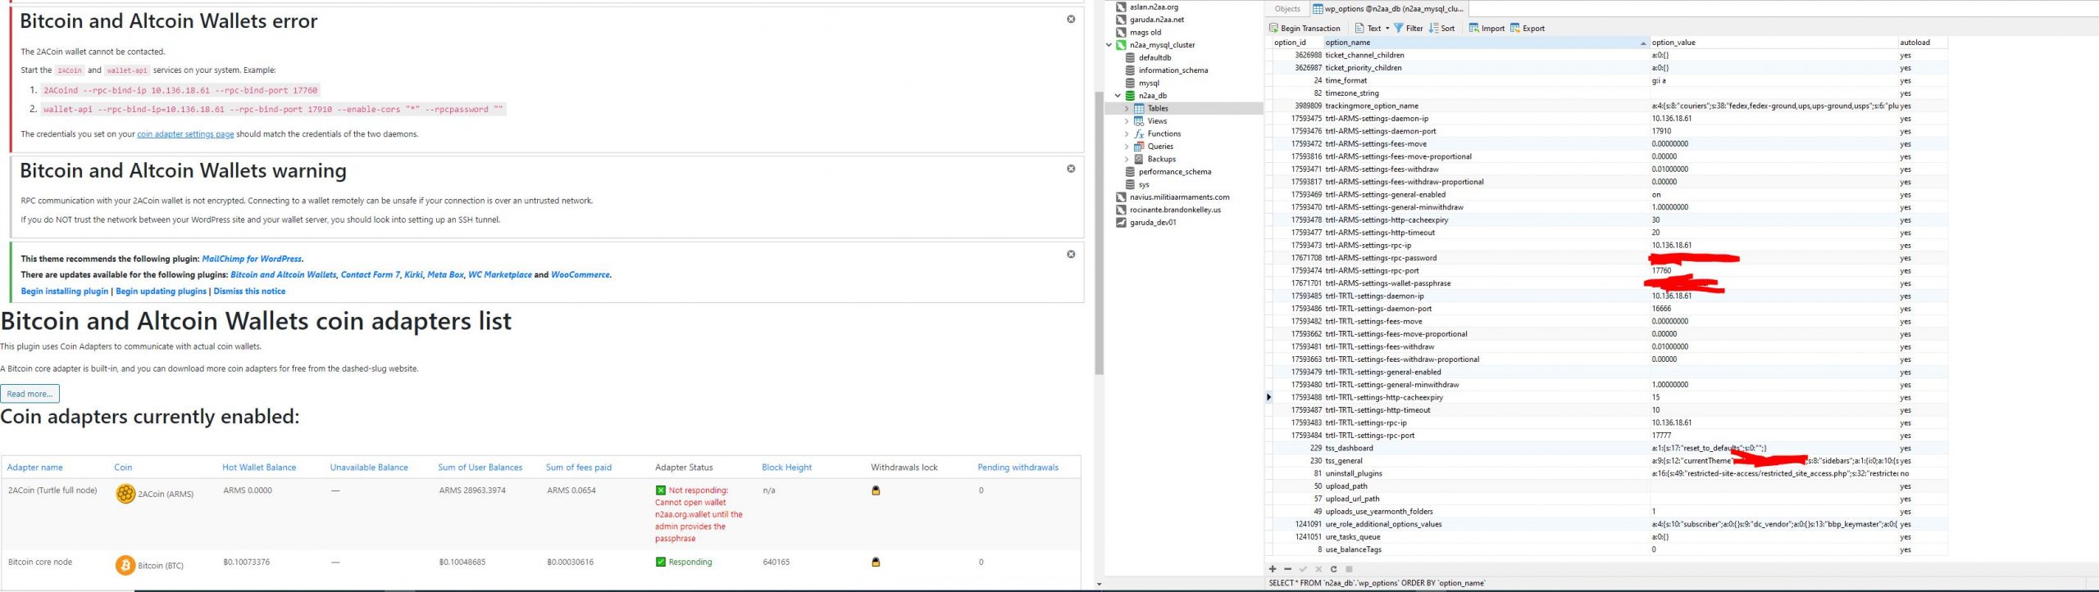The width and height of the screenshot is (2099, 592).
Task: Open the MailChimp for WordPress link
Action: coord(252,259)
